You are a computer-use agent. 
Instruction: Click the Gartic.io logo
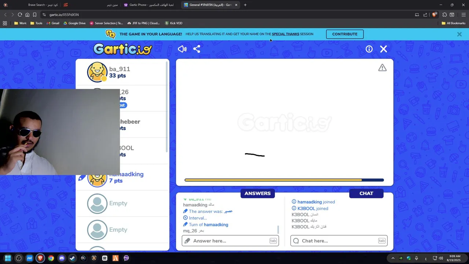click(122, 49)
